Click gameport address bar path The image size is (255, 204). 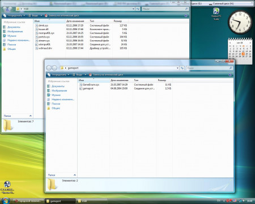[73, 68]
